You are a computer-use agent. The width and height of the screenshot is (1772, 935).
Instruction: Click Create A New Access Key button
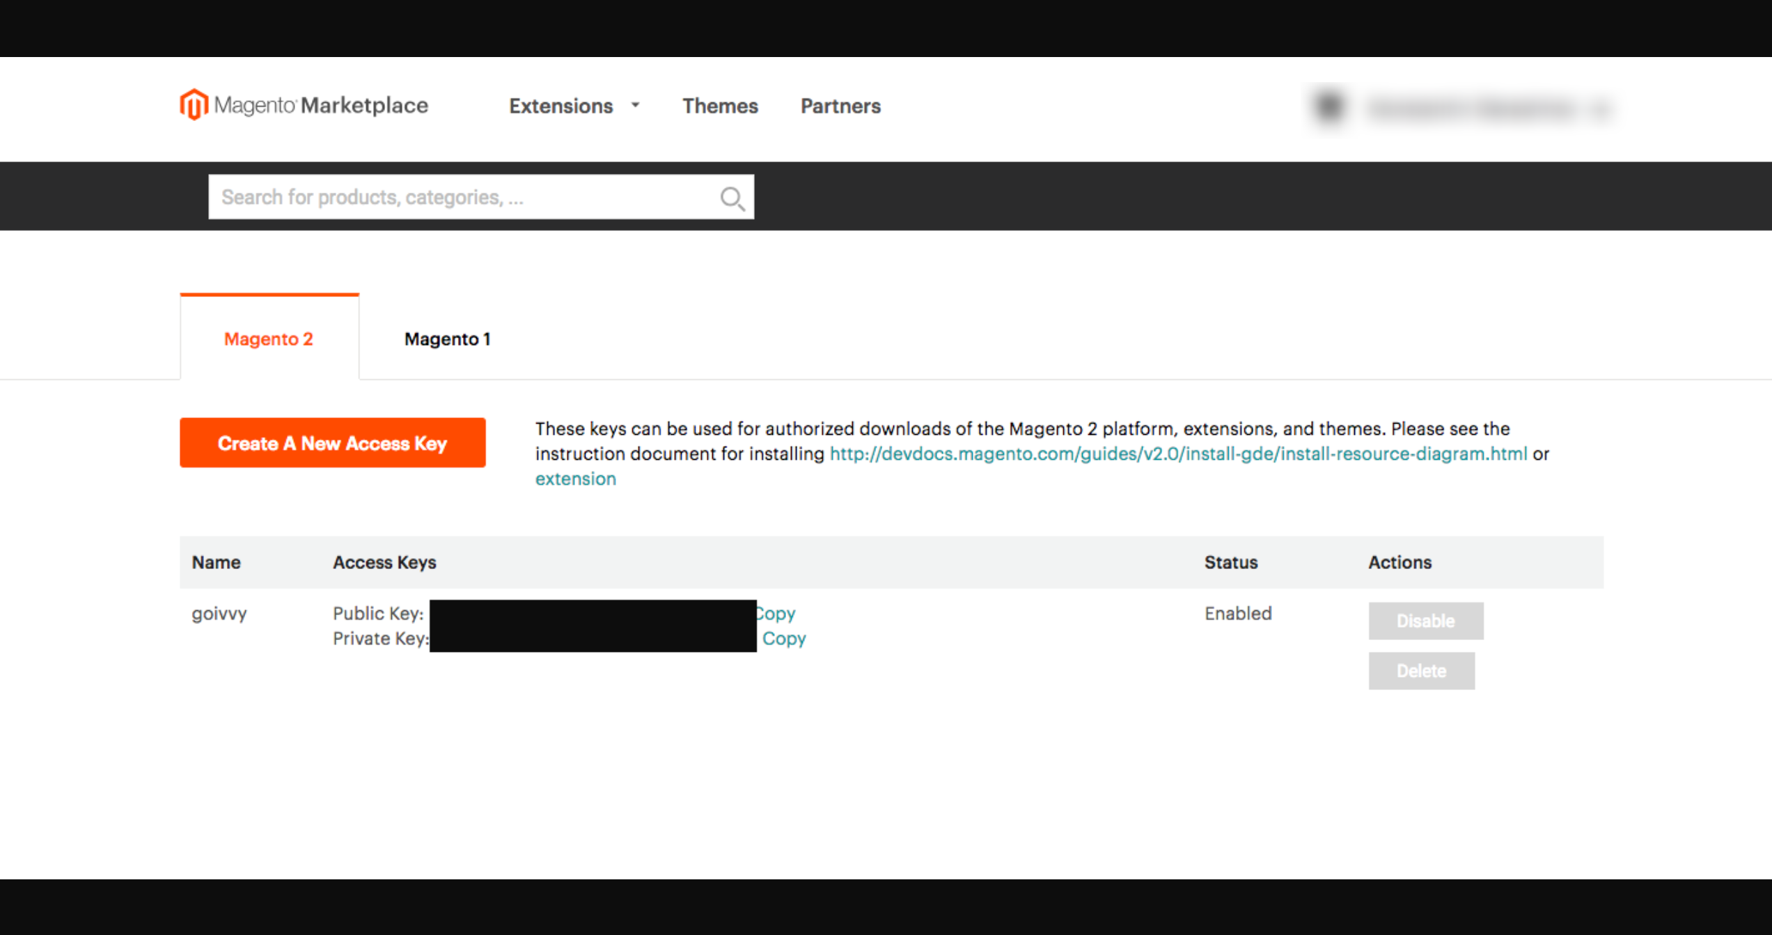[333, 443]
